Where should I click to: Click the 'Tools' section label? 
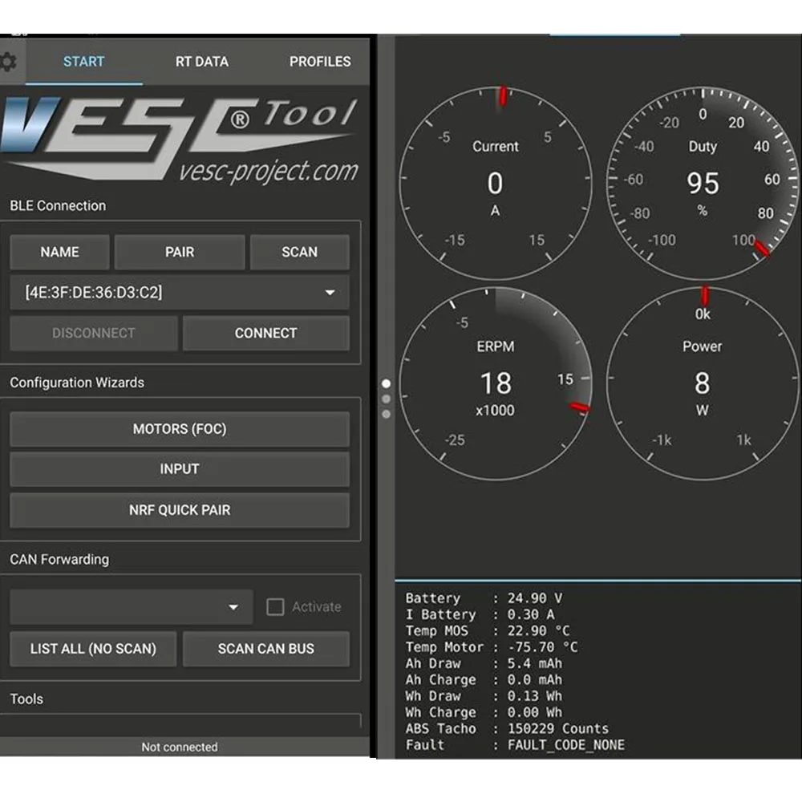pyautogui.click(x=26, y=699)
